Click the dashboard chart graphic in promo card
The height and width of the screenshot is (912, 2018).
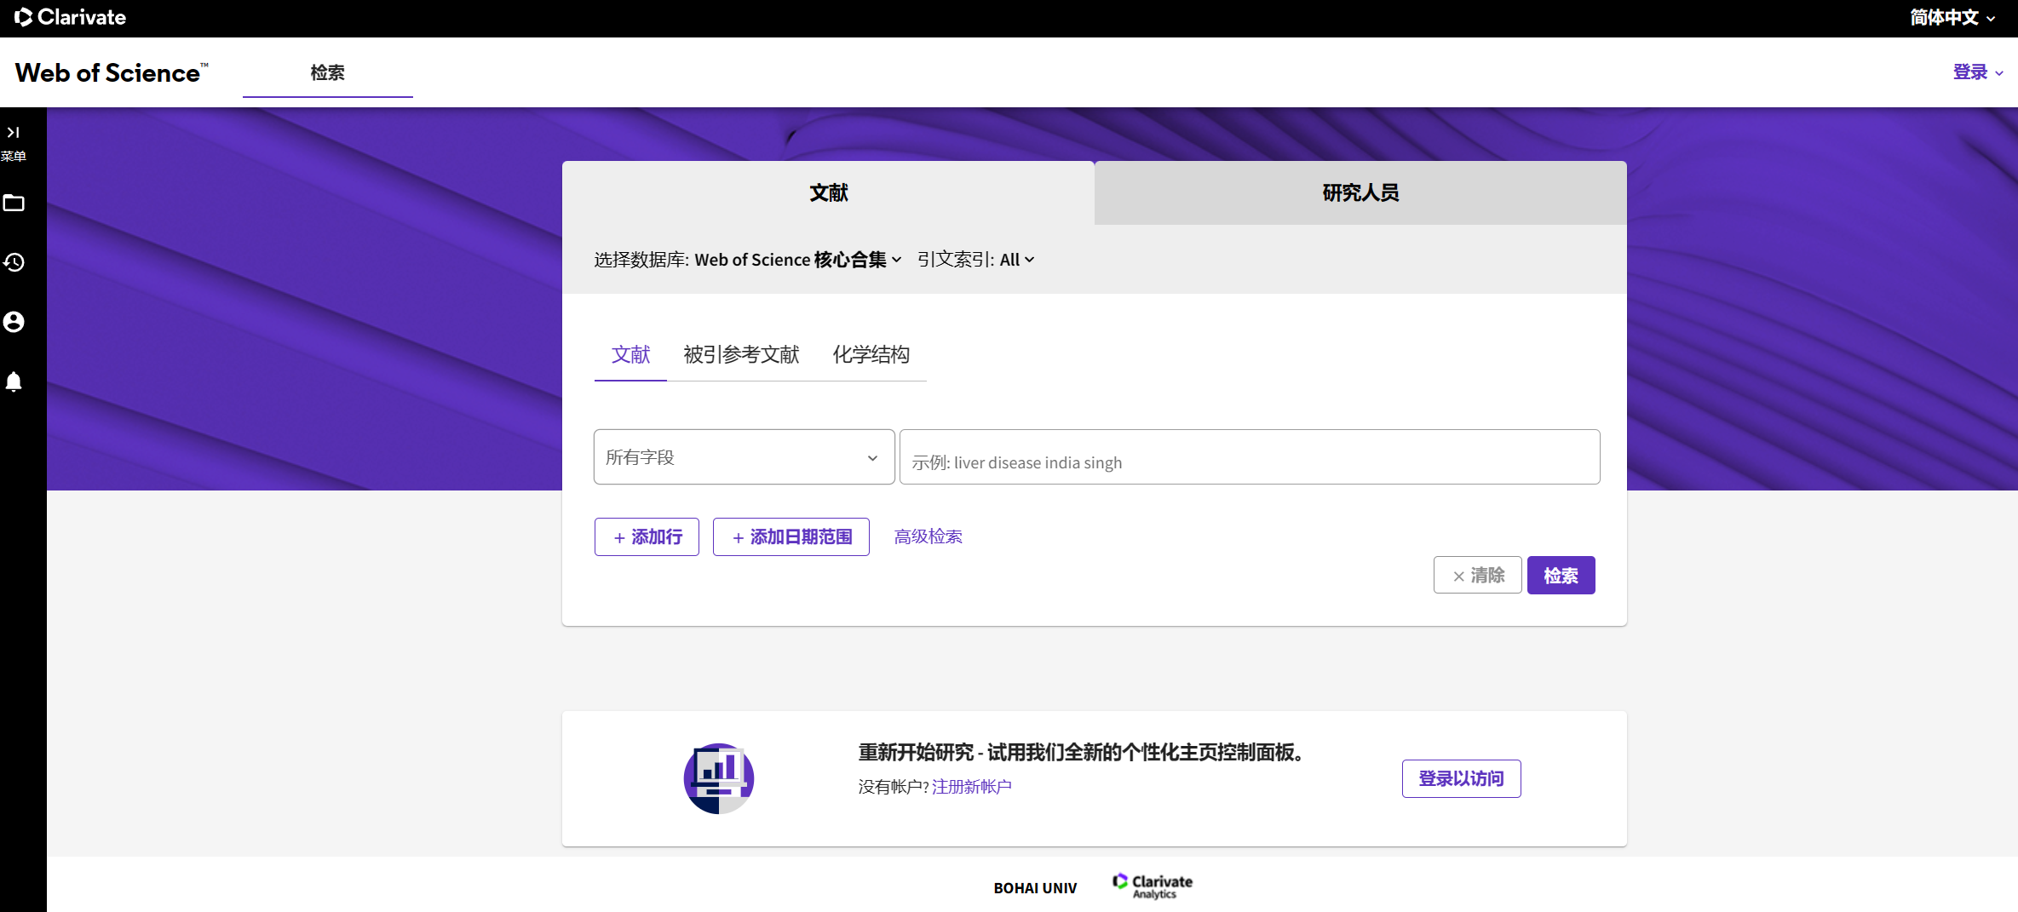(718, 777)
